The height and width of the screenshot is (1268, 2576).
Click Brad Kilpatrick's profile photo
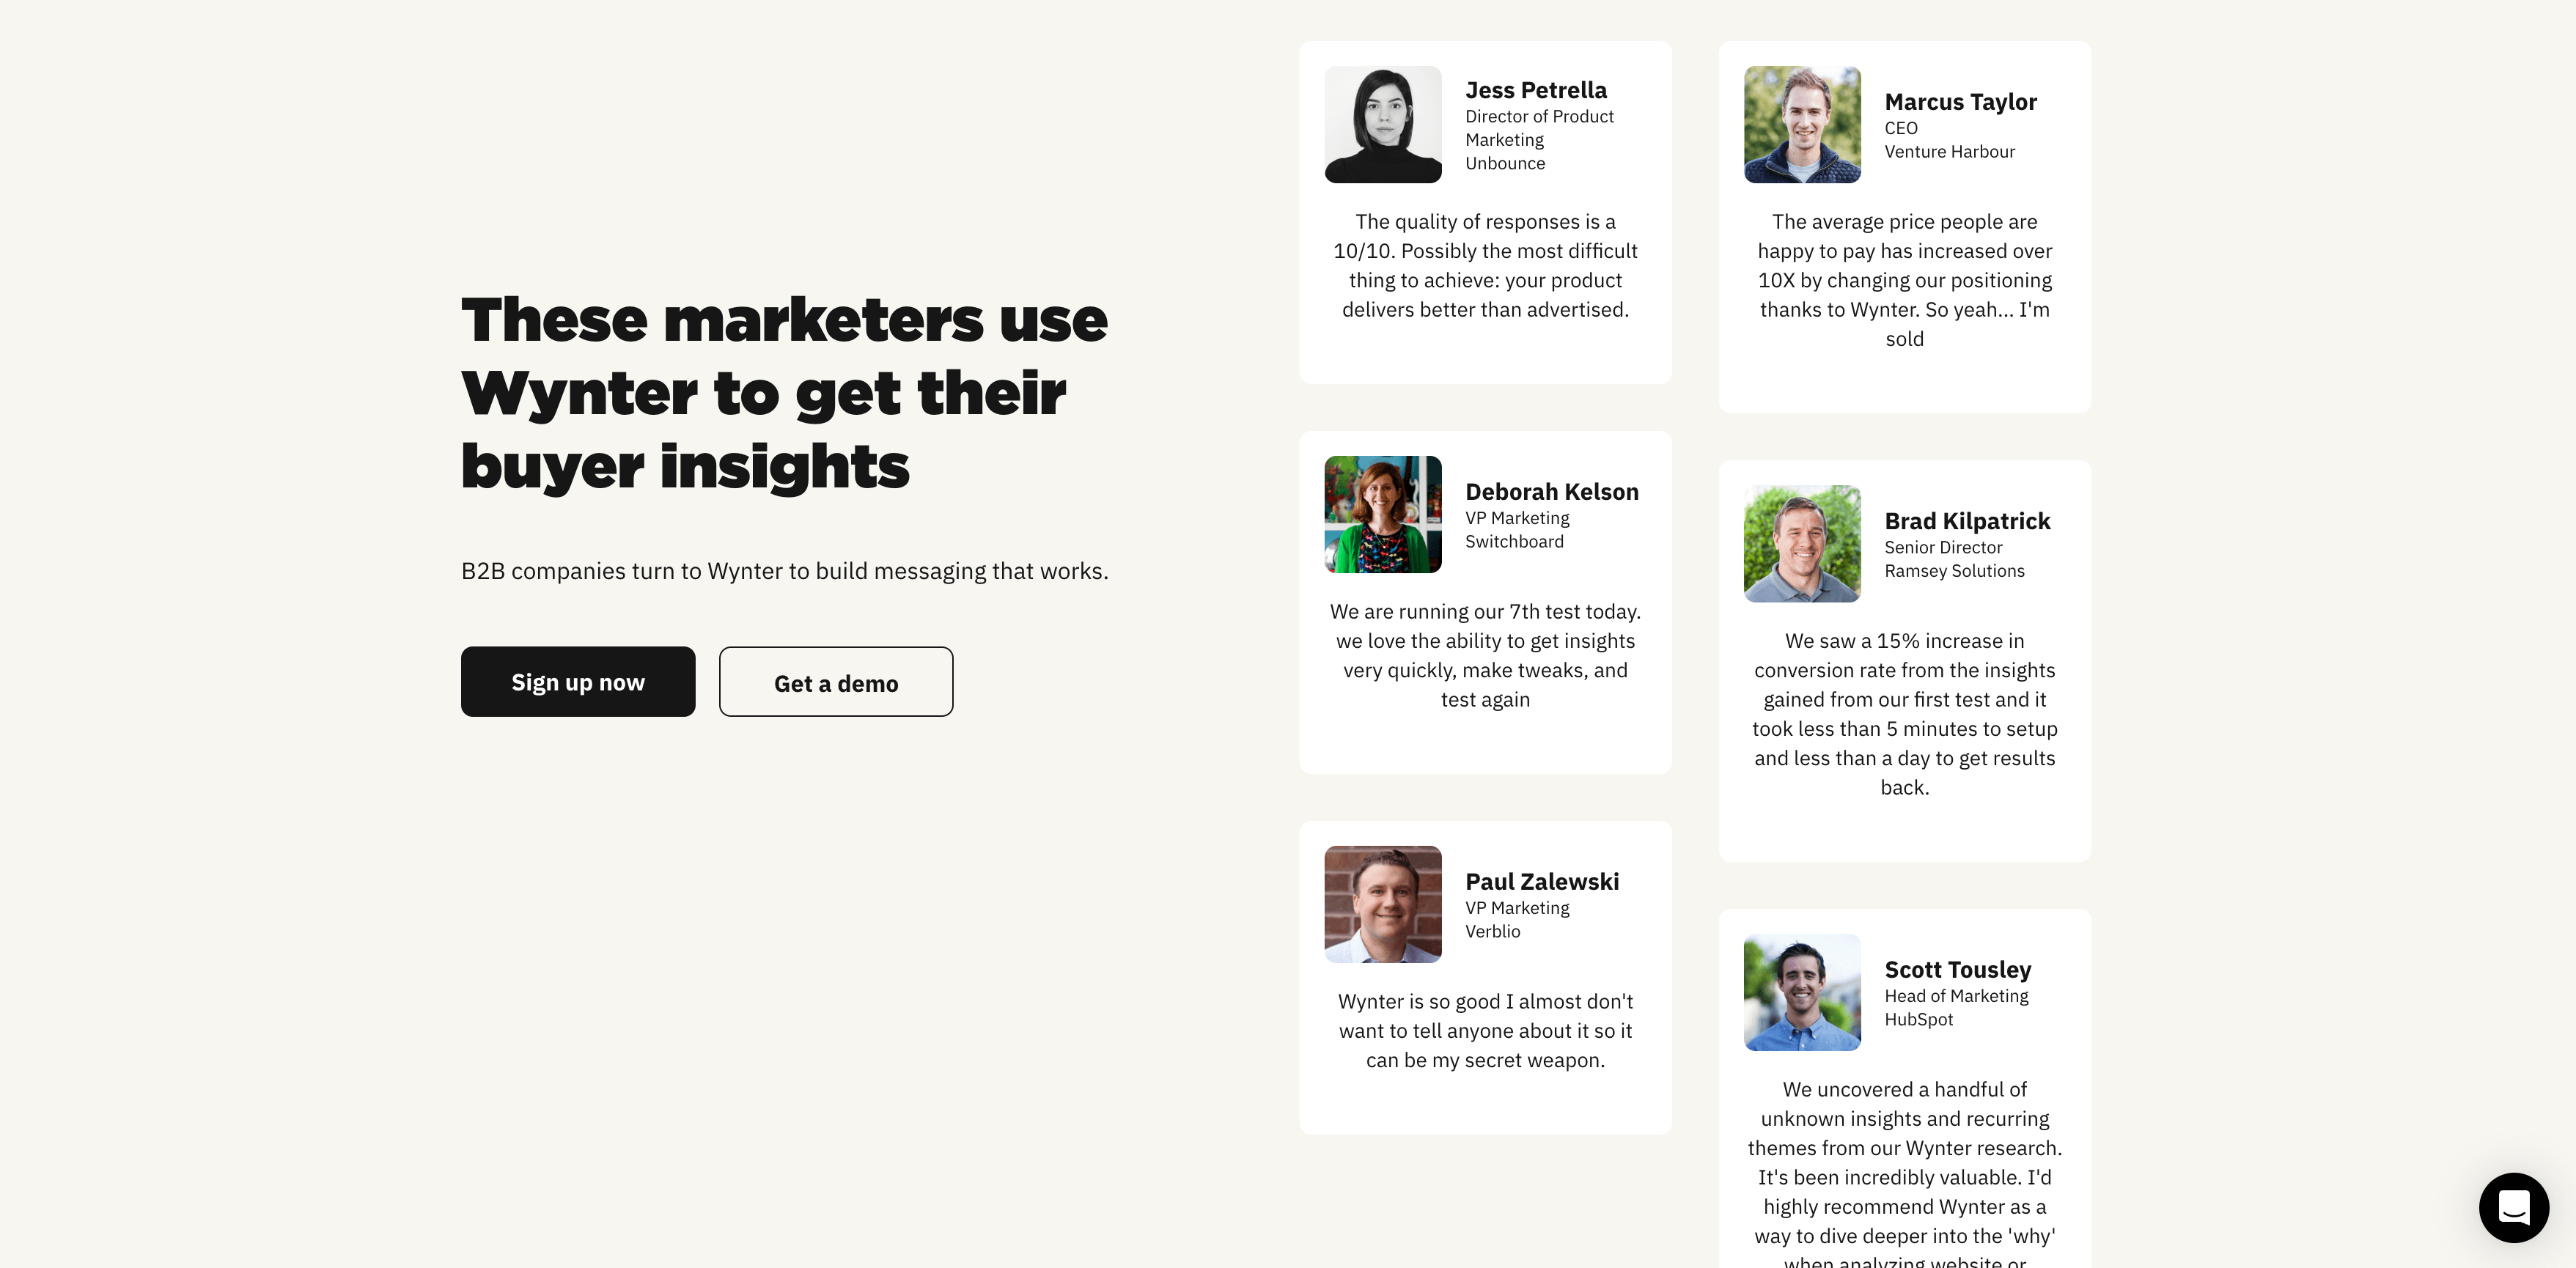pyautogui.click(x=1802, y=544)
